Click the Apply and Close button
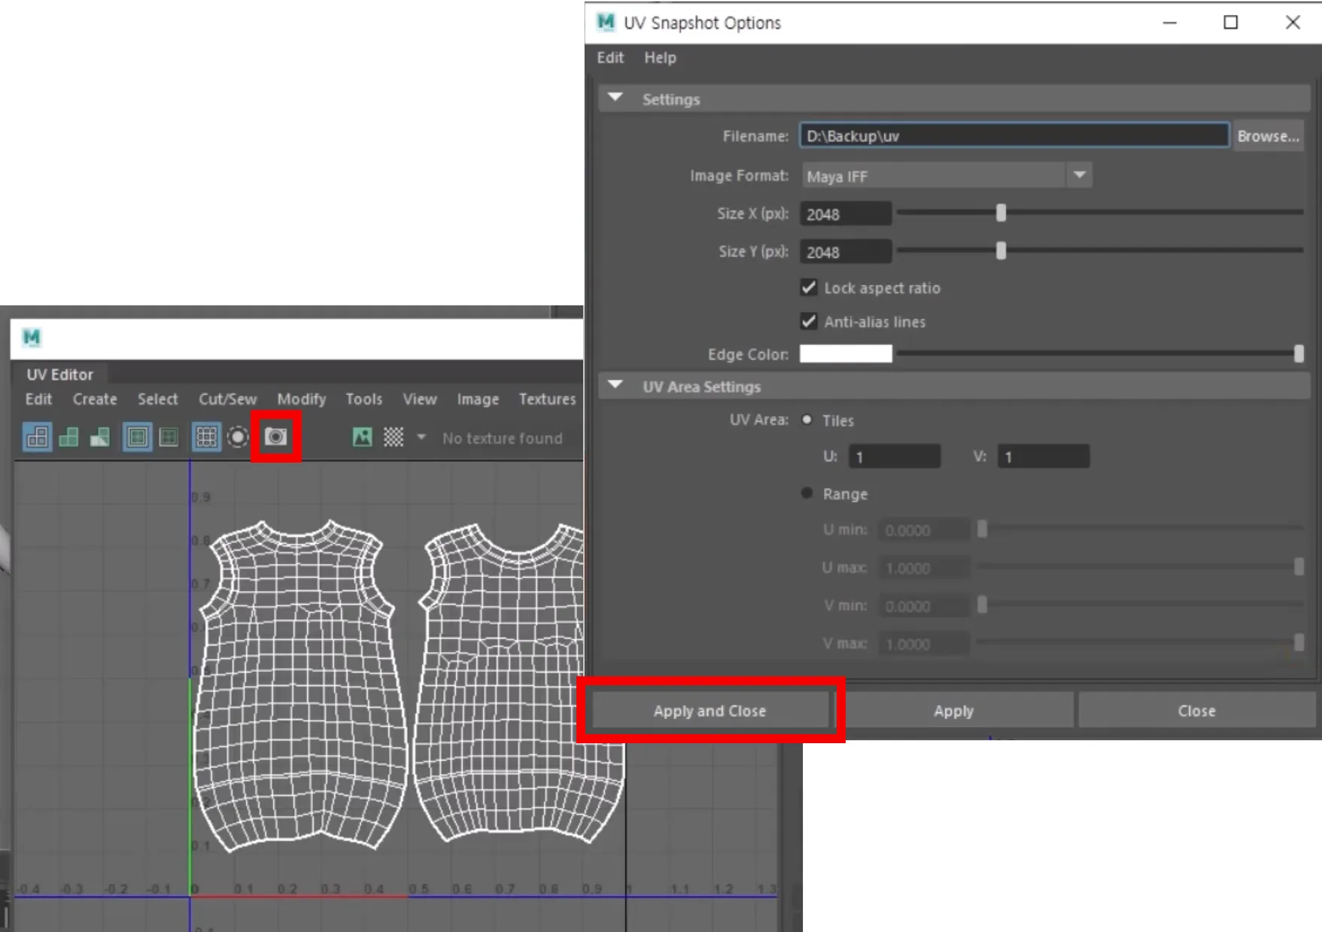Image resolution: width=1322 pixels, height=932 pixels. click(x=710, y=710)
